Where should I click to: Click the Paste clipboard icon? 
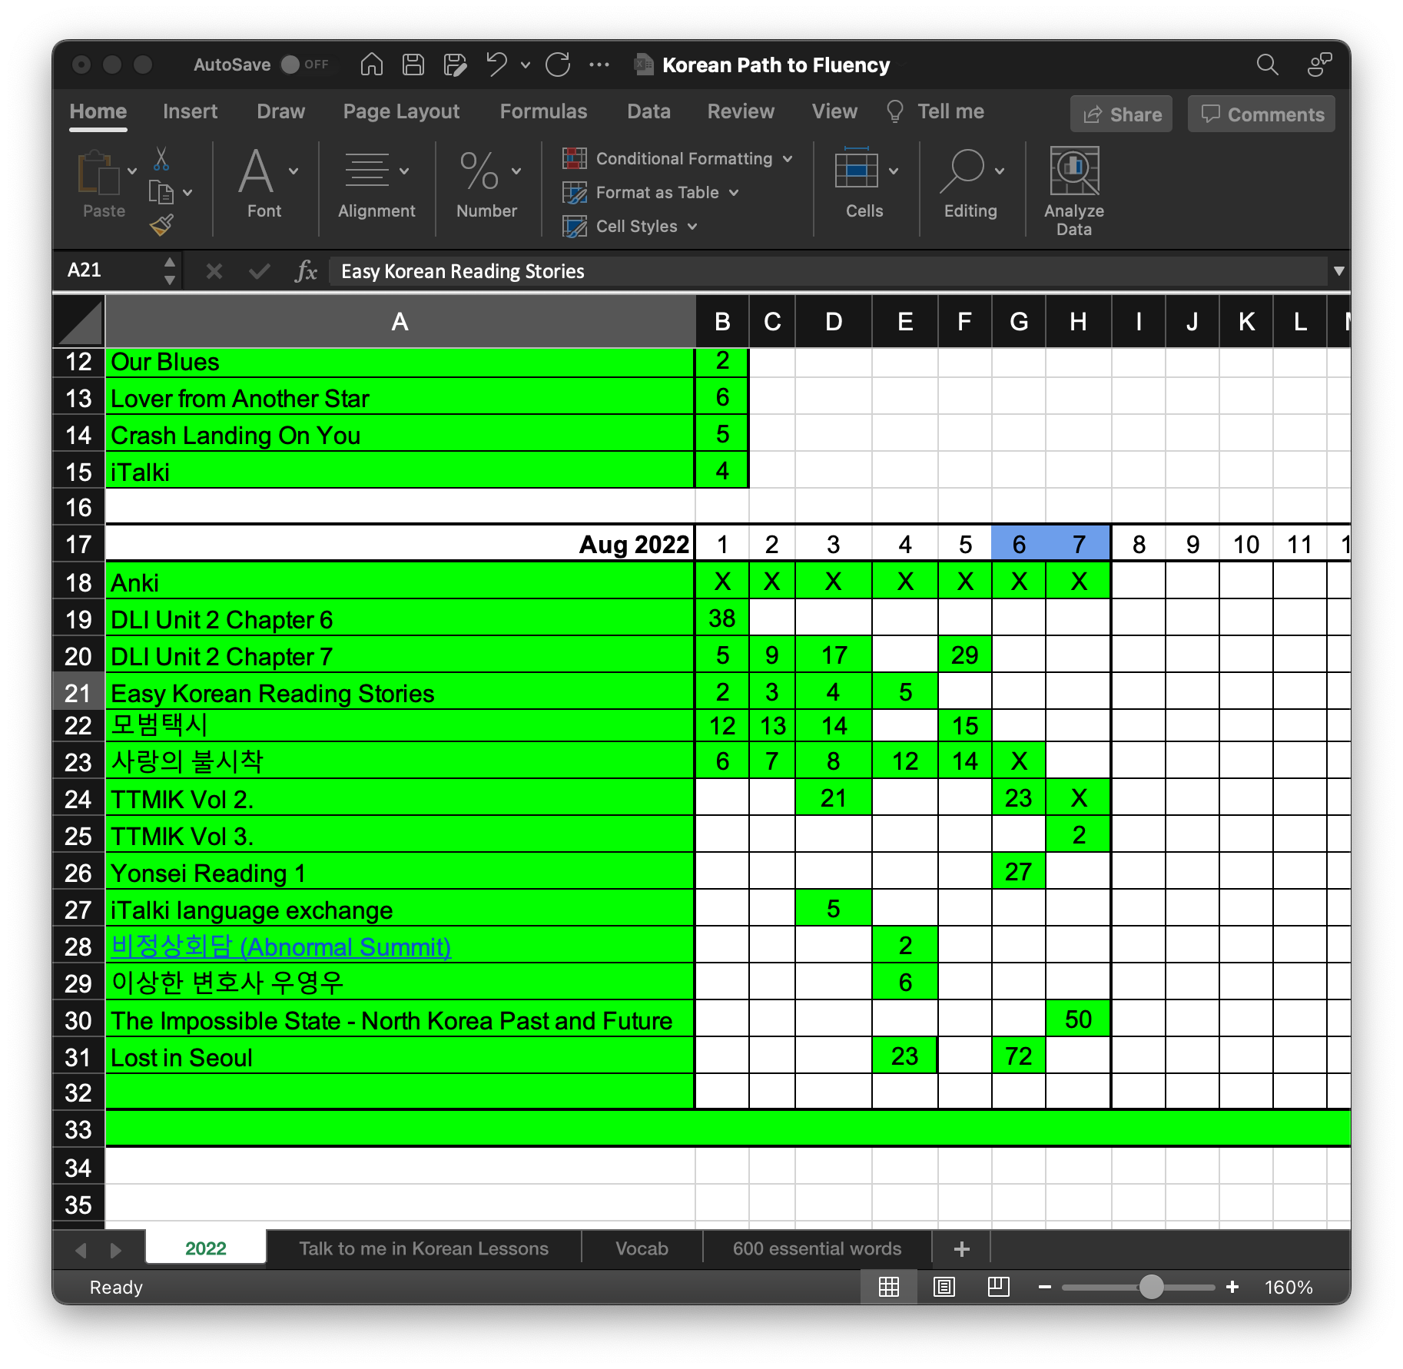(x=98, y=173)
